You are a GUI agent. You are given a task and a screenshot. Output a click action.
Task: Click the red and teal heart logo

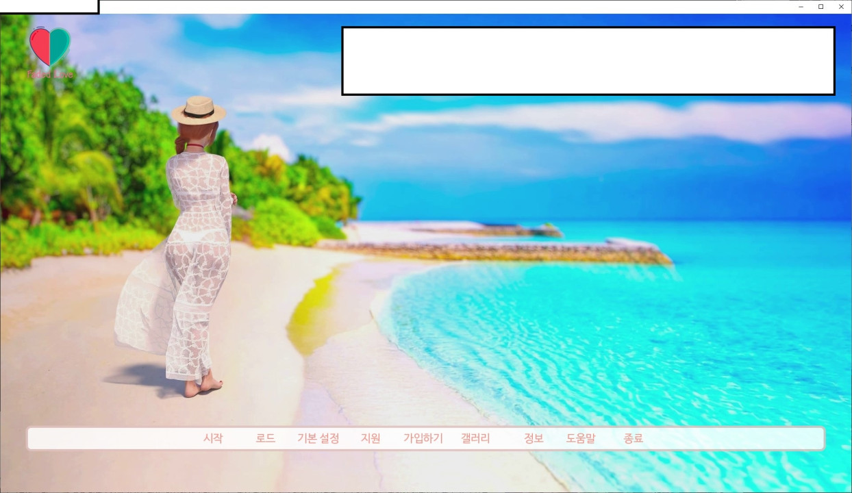click(x=50, y=46)
